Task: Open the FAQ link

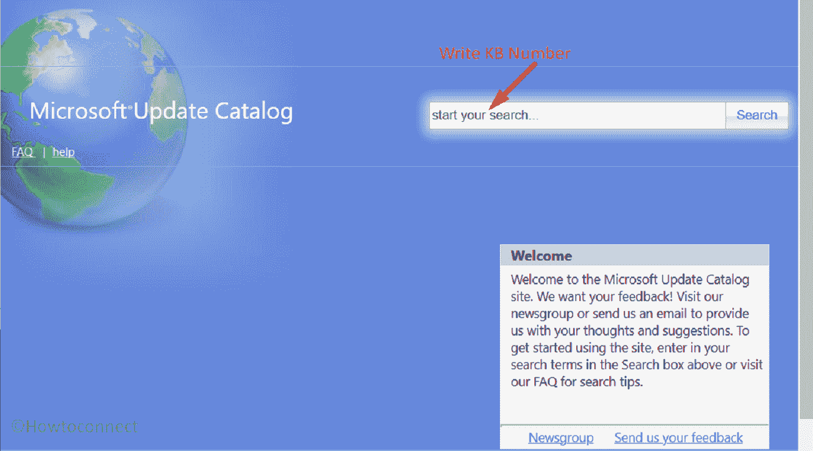Action: (x=22, y=152)
